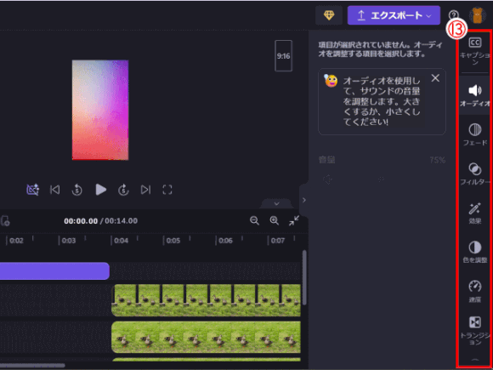Skip to the end of the video
493x370 pixels.
coord(145,190)
